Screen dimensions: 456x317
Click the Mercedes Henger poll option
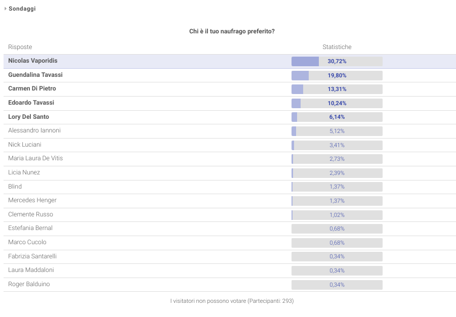(x=32, y=200)
